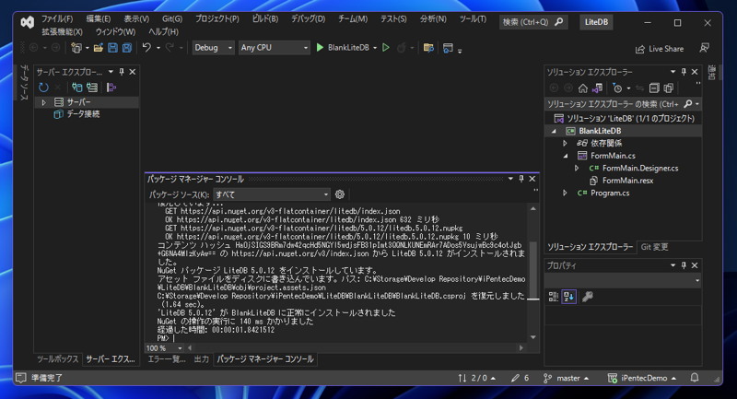
Task: Click the search magnifier in Solution Explorer
Action: (688, 104)
